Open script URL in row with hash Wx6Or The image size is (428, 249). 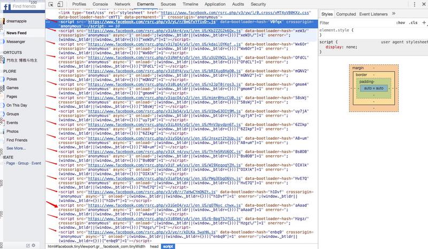tap(164, 44)
